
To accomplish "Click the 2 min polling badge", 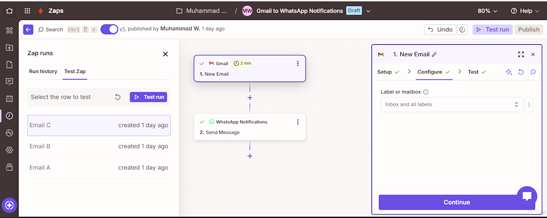I will point(242,64).
